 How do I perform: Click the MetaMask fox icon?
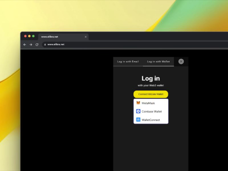138,103
